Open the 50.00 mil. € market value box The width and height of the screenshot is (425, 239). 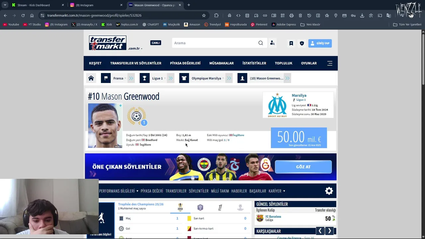[299, 138]
